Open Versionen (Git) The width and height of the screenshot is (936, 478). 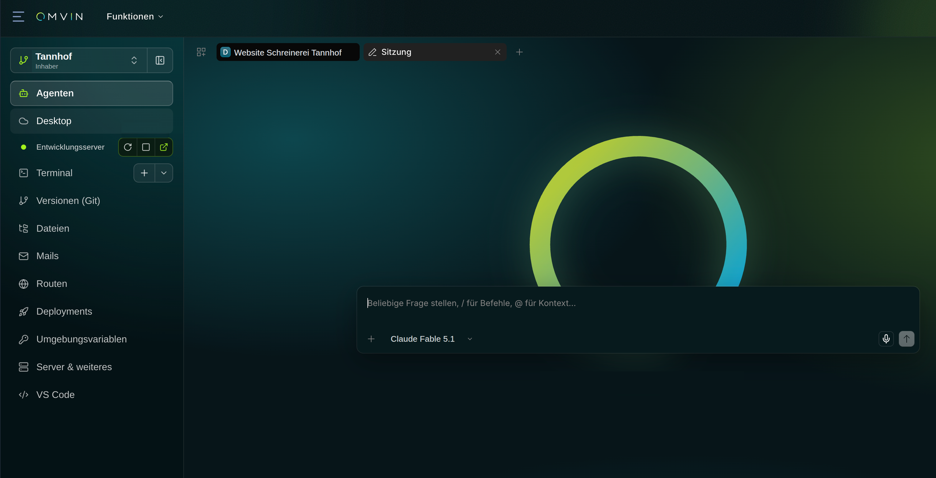coord(91,200)
